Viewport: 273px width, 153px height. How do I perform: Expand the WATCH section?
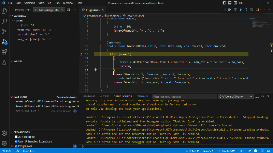click(12, 62)
